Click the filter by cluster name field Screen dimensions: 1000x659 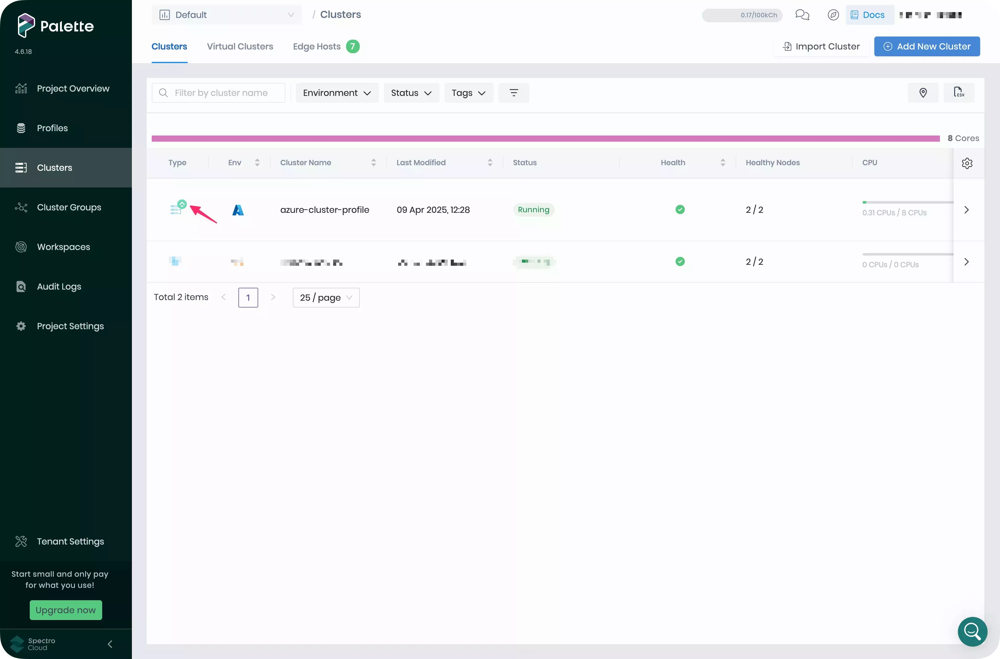(225, 93)
